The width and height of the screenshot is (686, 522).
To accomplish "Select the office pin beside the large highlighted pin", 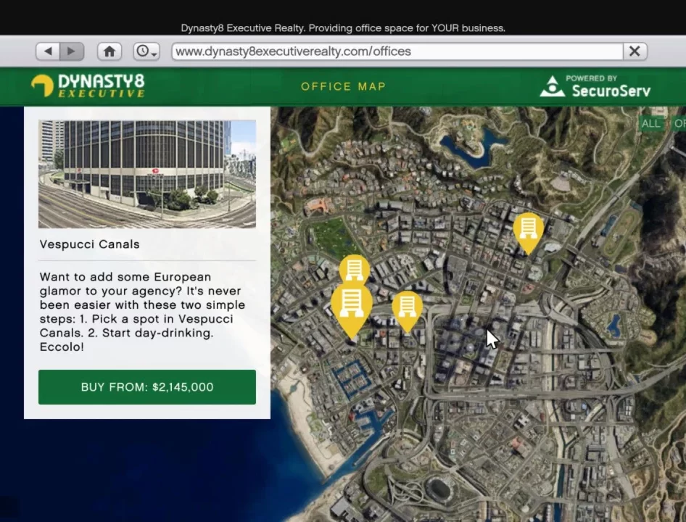I will point(408,311).
